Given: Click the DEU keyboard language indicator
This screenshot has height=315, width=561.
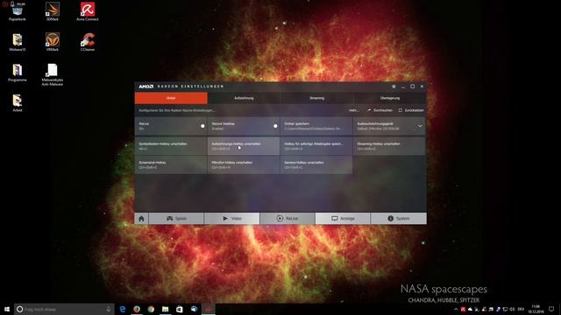Looking at the screenshot, I should (x=521, y=309).
